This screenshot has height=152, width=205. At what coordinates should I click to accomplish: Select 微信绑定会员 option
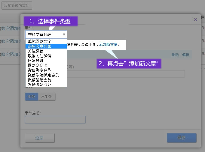(40, 70)
